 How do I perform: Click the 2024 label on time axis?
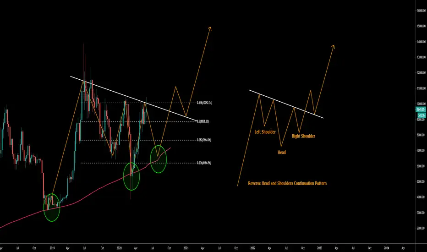(x=386, y=248)
